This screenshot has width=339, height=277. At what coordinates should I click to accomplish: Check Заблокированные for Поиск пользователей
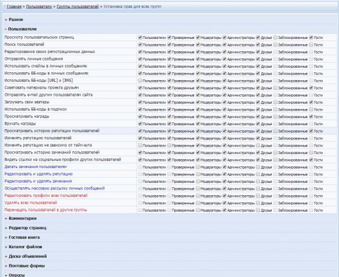pos(275,45)
